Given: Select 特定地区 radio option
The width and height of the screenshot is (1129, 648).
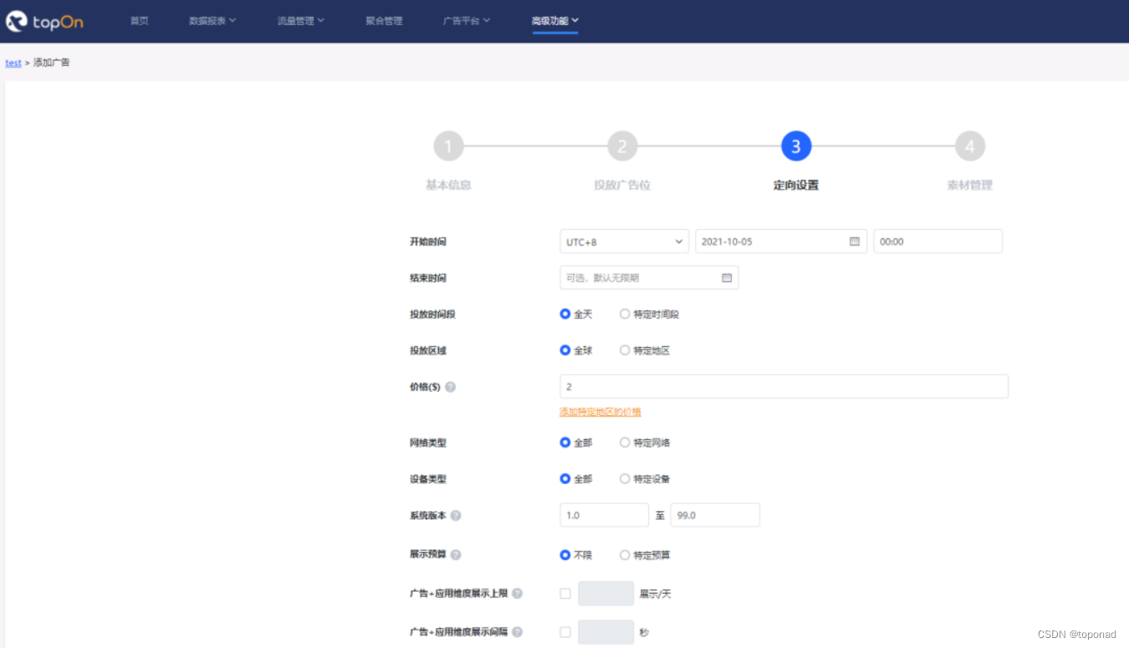Looking at the screenshot, I should [x=625, y=350].
